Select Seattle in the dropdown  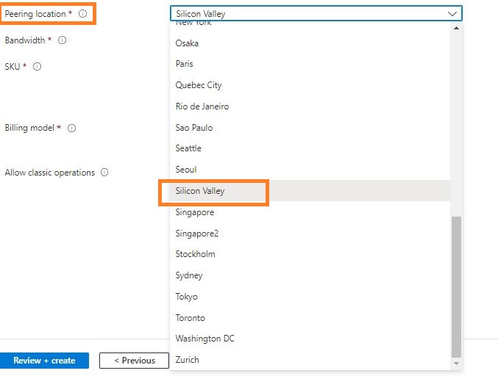(188, 148)
